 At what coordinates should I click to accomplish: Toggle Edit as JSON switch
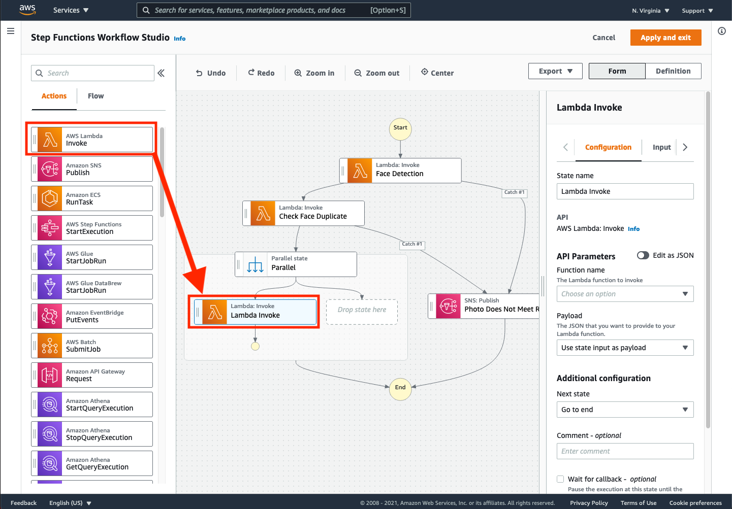point(643,255)
